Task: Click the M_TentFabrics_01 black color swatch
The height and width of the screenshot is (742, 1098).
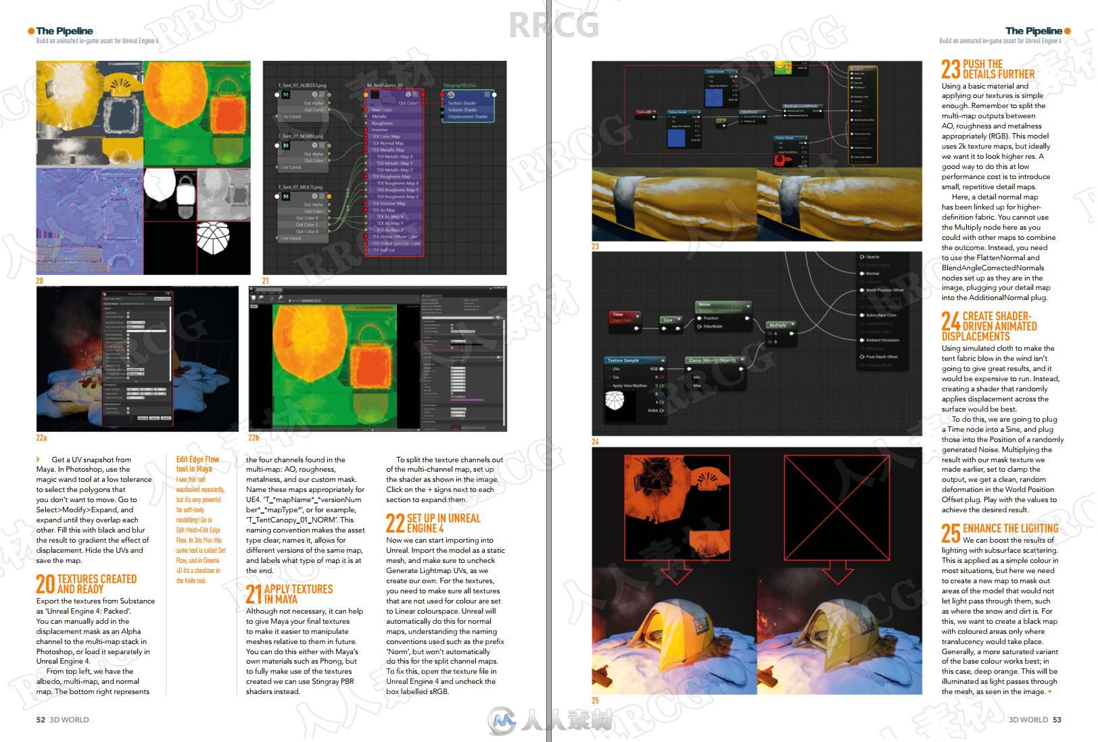Action: click(x=375, y=95)
